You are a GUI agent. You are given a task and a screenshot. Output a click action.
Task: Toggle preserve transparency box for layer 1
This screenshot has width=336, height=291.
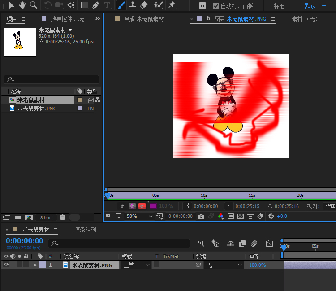click(x=157, y=265)
